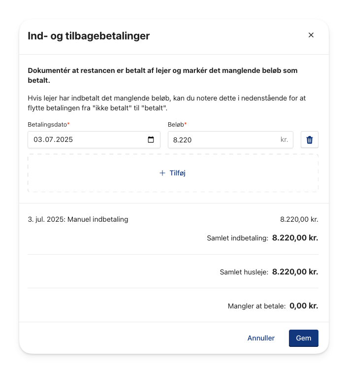Open the calendar picker for Betalingsdato

[x=151, y=139]
